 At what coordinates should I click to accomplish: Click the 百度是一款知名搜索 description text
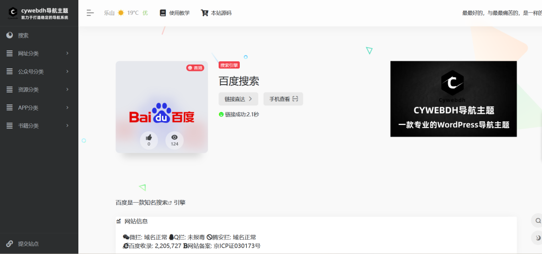[142, 203]
